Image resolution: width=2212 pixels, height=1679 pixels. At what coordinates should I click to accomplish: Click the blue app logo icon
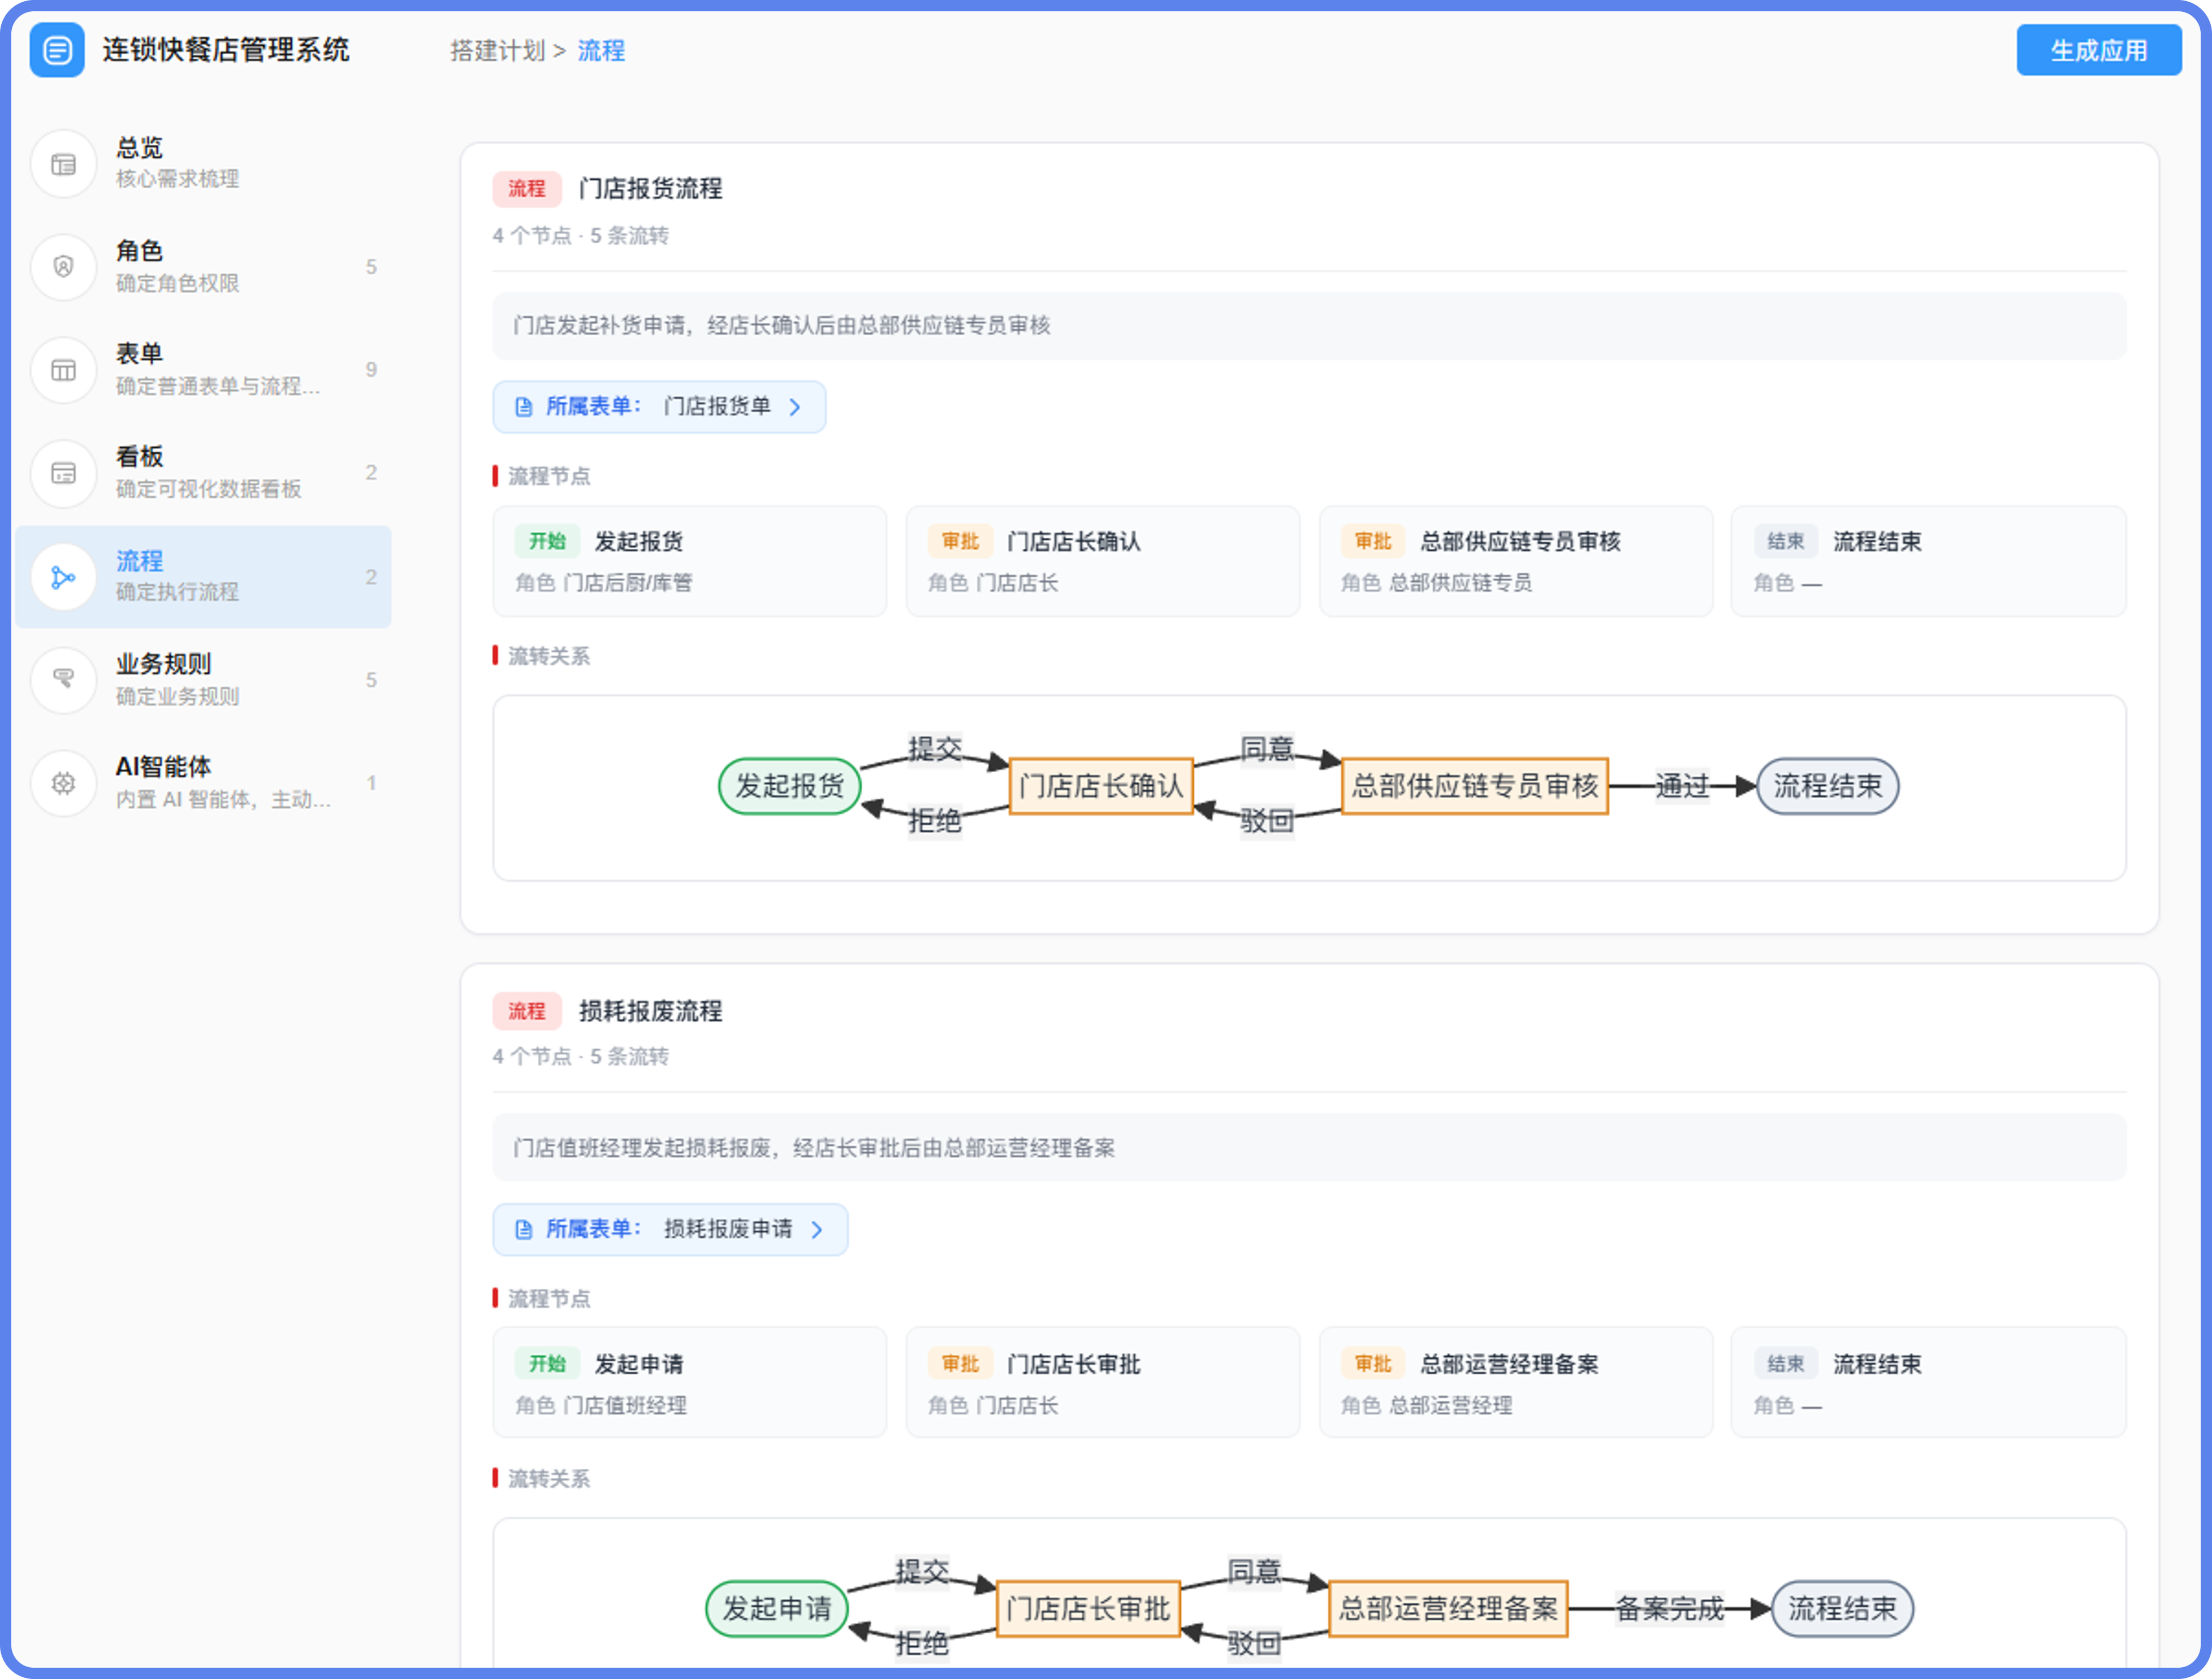(57, 50)
